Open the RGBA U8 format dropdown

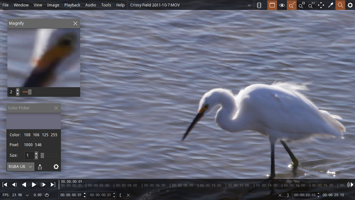click(21, 167)
